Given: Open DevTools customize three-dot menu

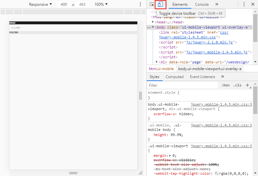Looking at the screenshot, I should coord(244,4).
